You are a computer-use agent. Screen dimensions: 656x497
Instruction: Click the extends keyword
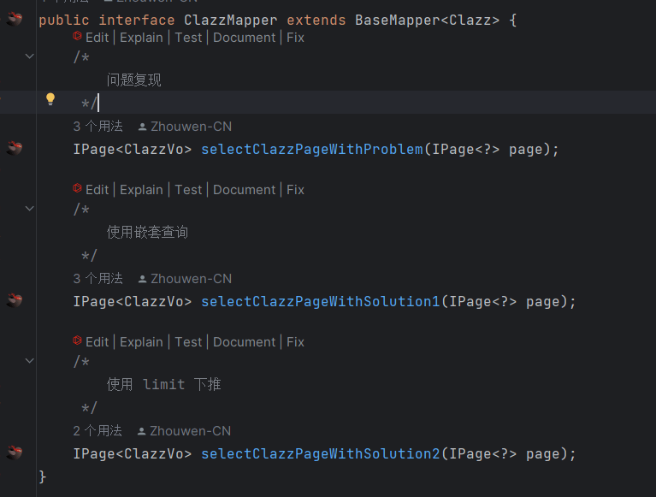coord(316,20)
